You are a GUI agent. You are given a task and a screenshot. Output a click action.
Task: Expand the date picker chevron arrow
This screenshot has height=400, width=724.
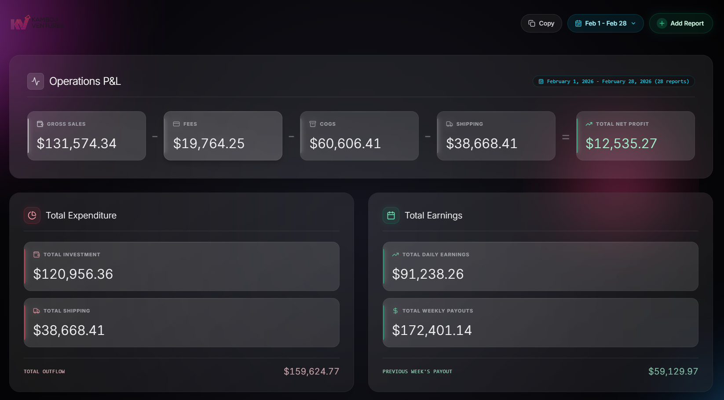[633, 23]
